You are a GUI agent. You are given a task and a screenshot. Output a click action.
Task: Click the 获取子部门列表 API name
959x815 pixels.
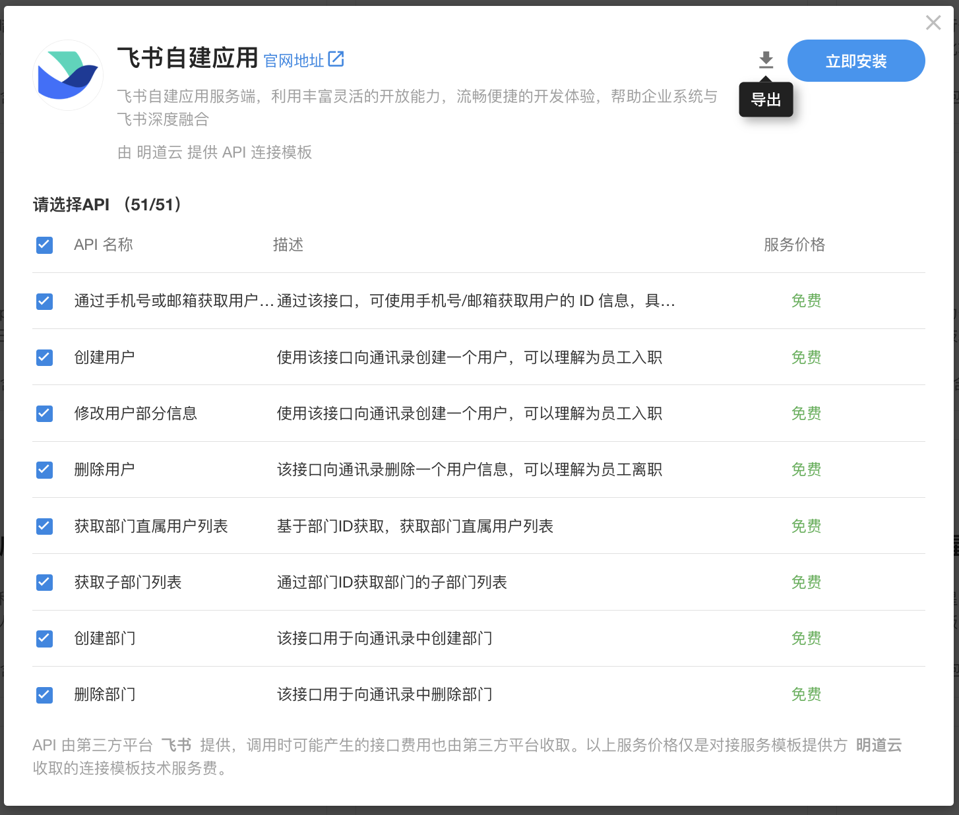[127, 582]
